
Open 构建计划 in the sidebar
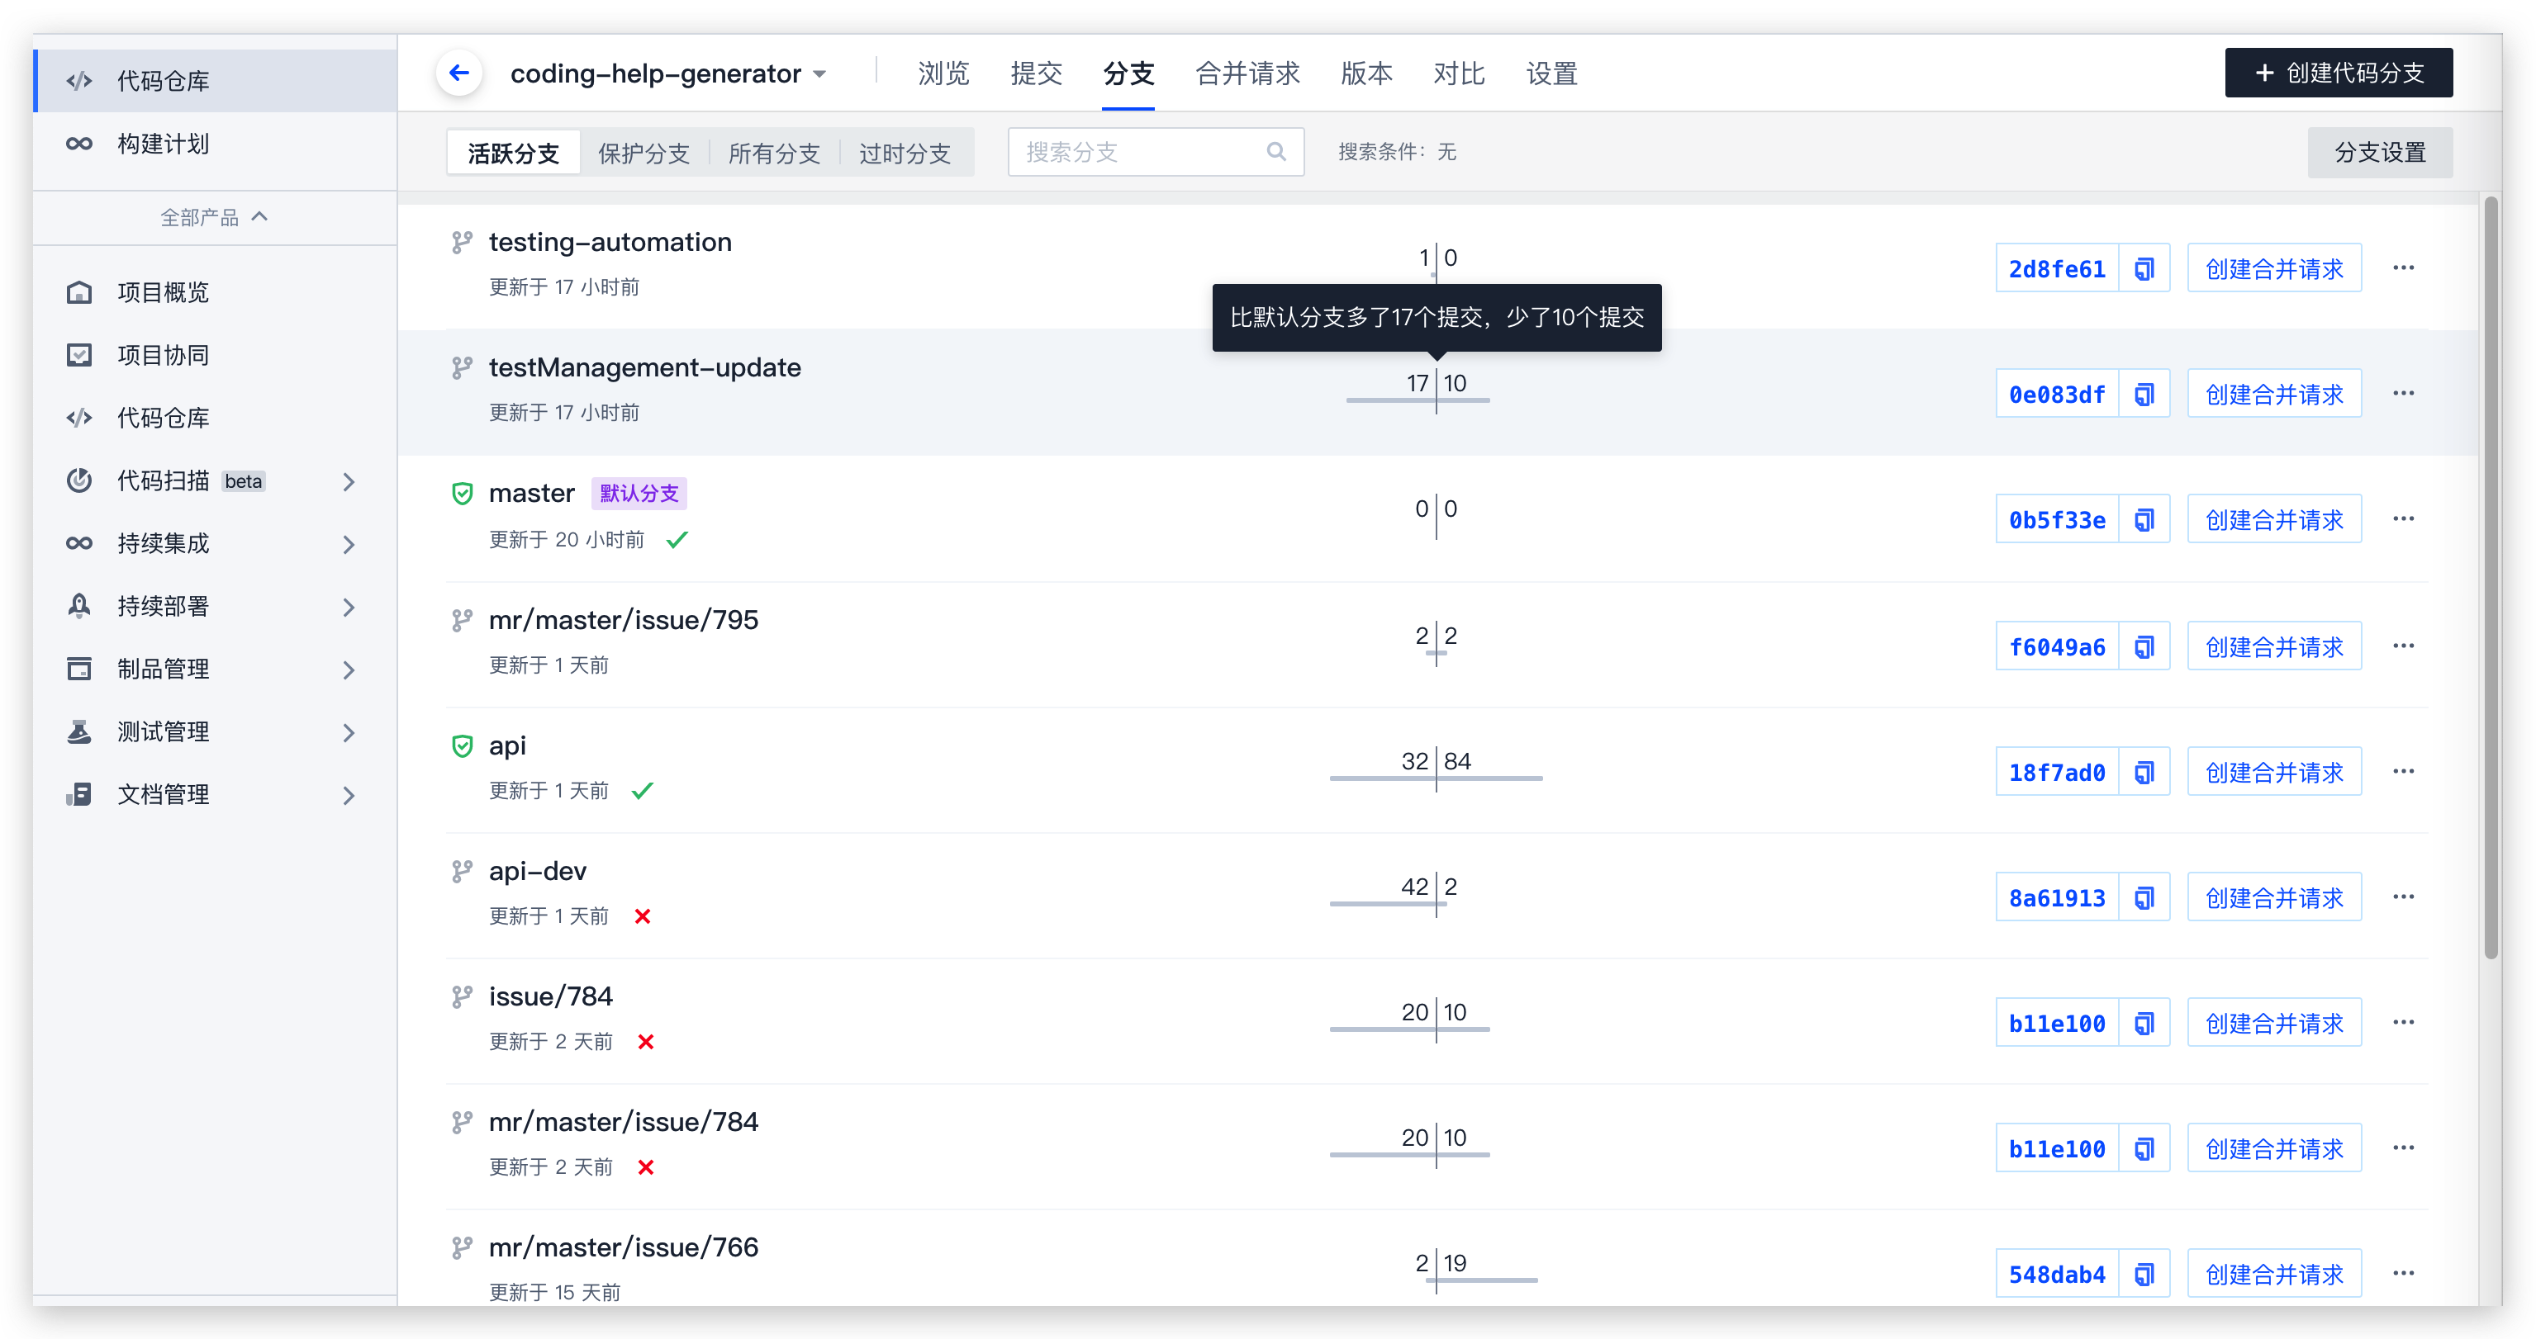pyautogui.click(x=163, y=144)
